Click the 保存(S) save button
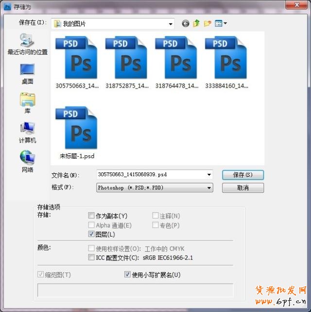This screenshot has width=311, height=312. pos(242,175)
